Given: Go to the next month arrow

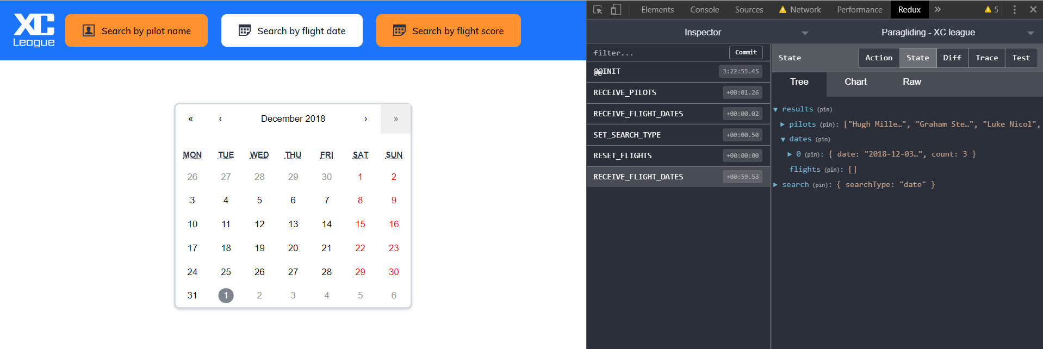Looking at the screenshot, I should tap(365, 119).
